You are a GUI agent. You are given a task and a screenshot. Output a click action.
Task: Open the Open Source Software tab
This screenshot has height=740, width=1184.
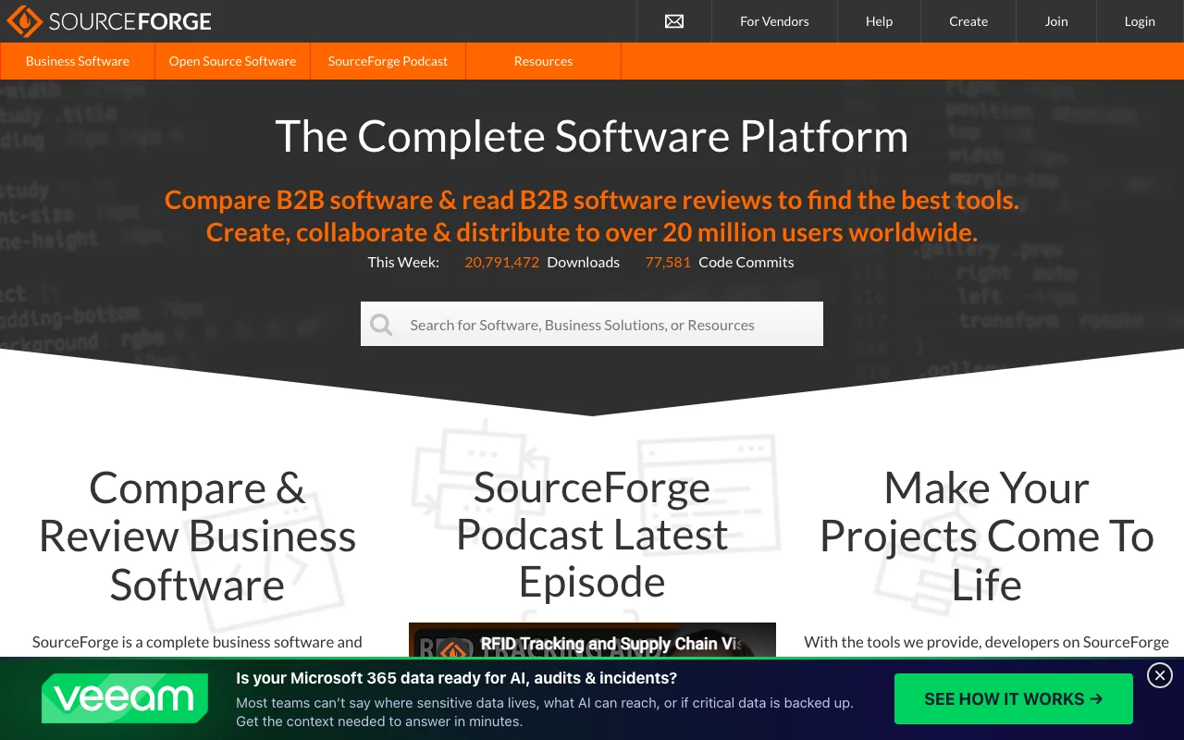pos(232,61)
